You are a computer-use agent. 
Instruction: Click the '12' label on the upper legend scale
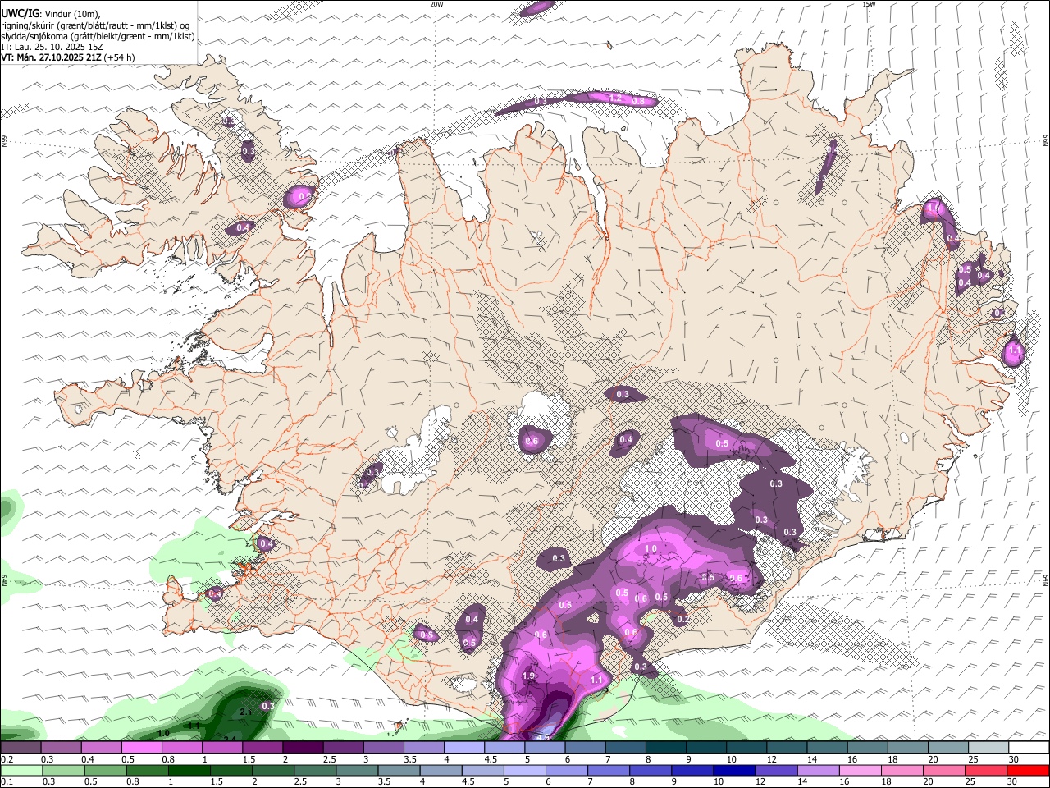(771, 759)
